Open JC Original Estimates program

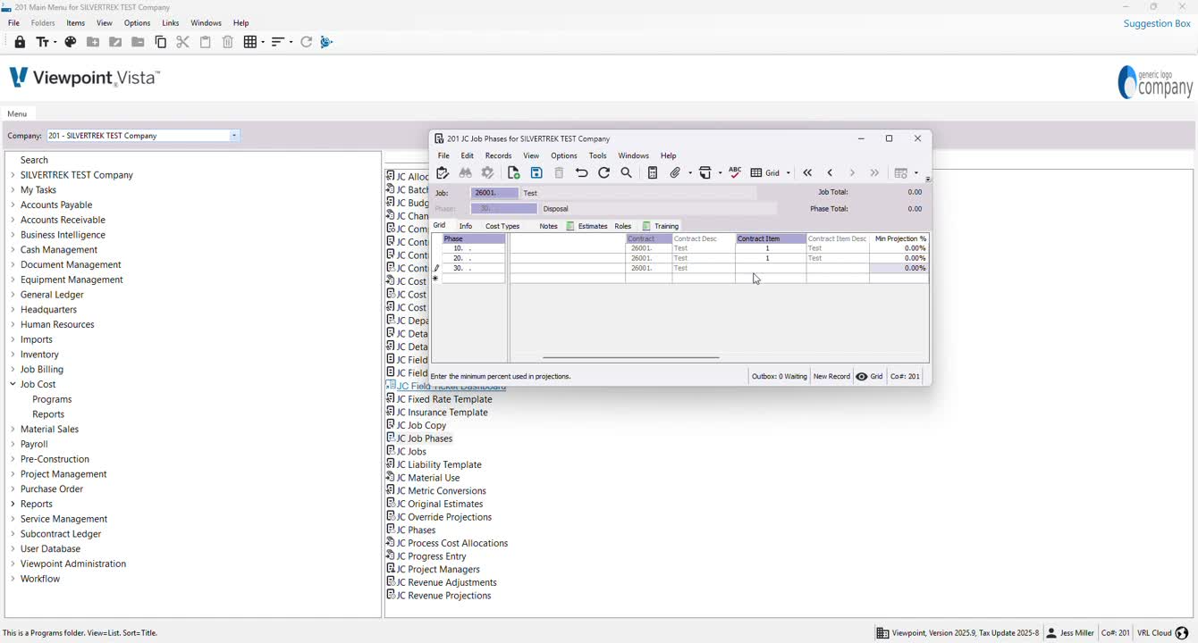click(438, 504)
